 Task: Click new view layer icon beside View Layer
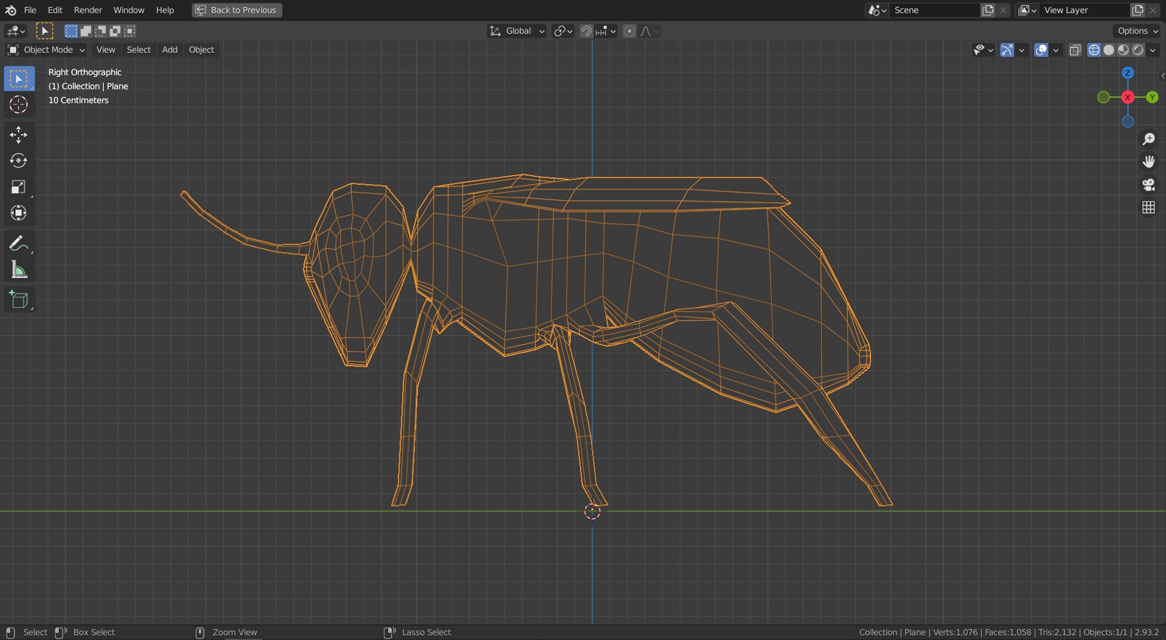[x=1137, y=10]
